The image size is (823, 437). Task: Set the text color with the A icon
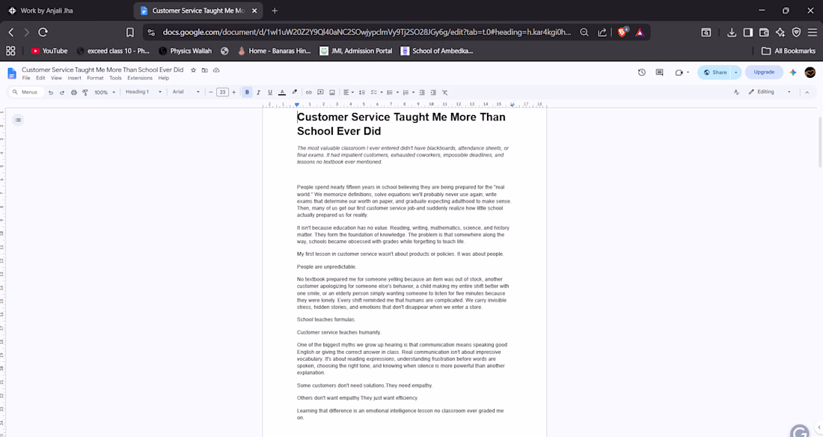click(x=282, y=93)
